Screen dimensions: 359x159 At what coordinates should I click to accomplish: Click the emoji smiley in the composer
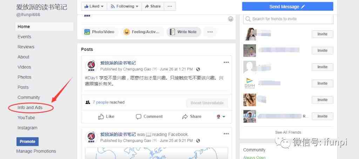[x=231, y=19]
